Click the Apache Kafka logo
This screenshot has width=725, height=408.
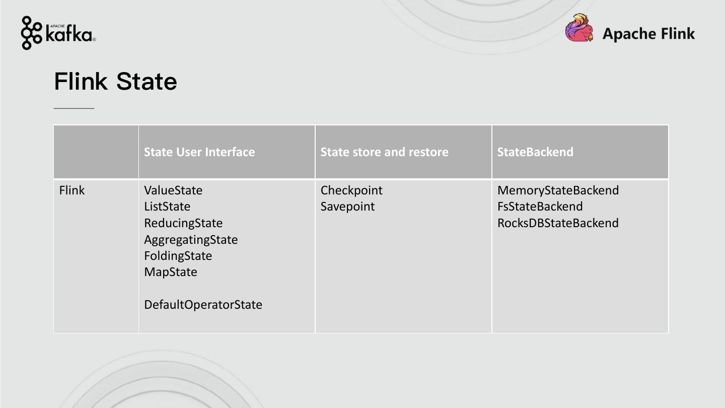pyautogui.click(x=58, y=33)
